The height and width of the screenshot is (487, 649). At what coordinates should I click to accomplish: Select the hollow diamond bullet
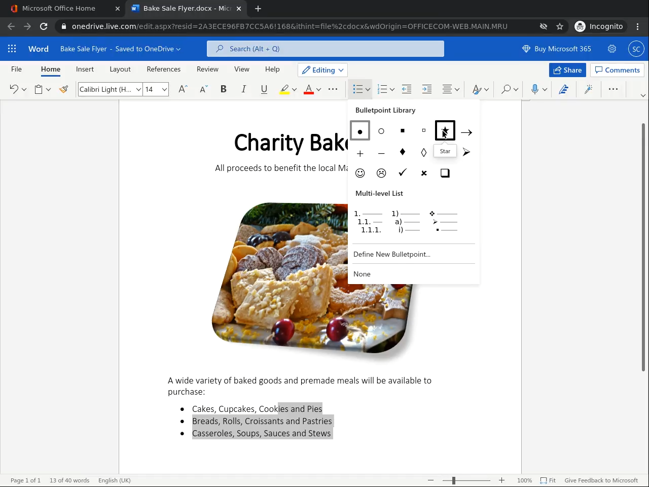point(424,152)
